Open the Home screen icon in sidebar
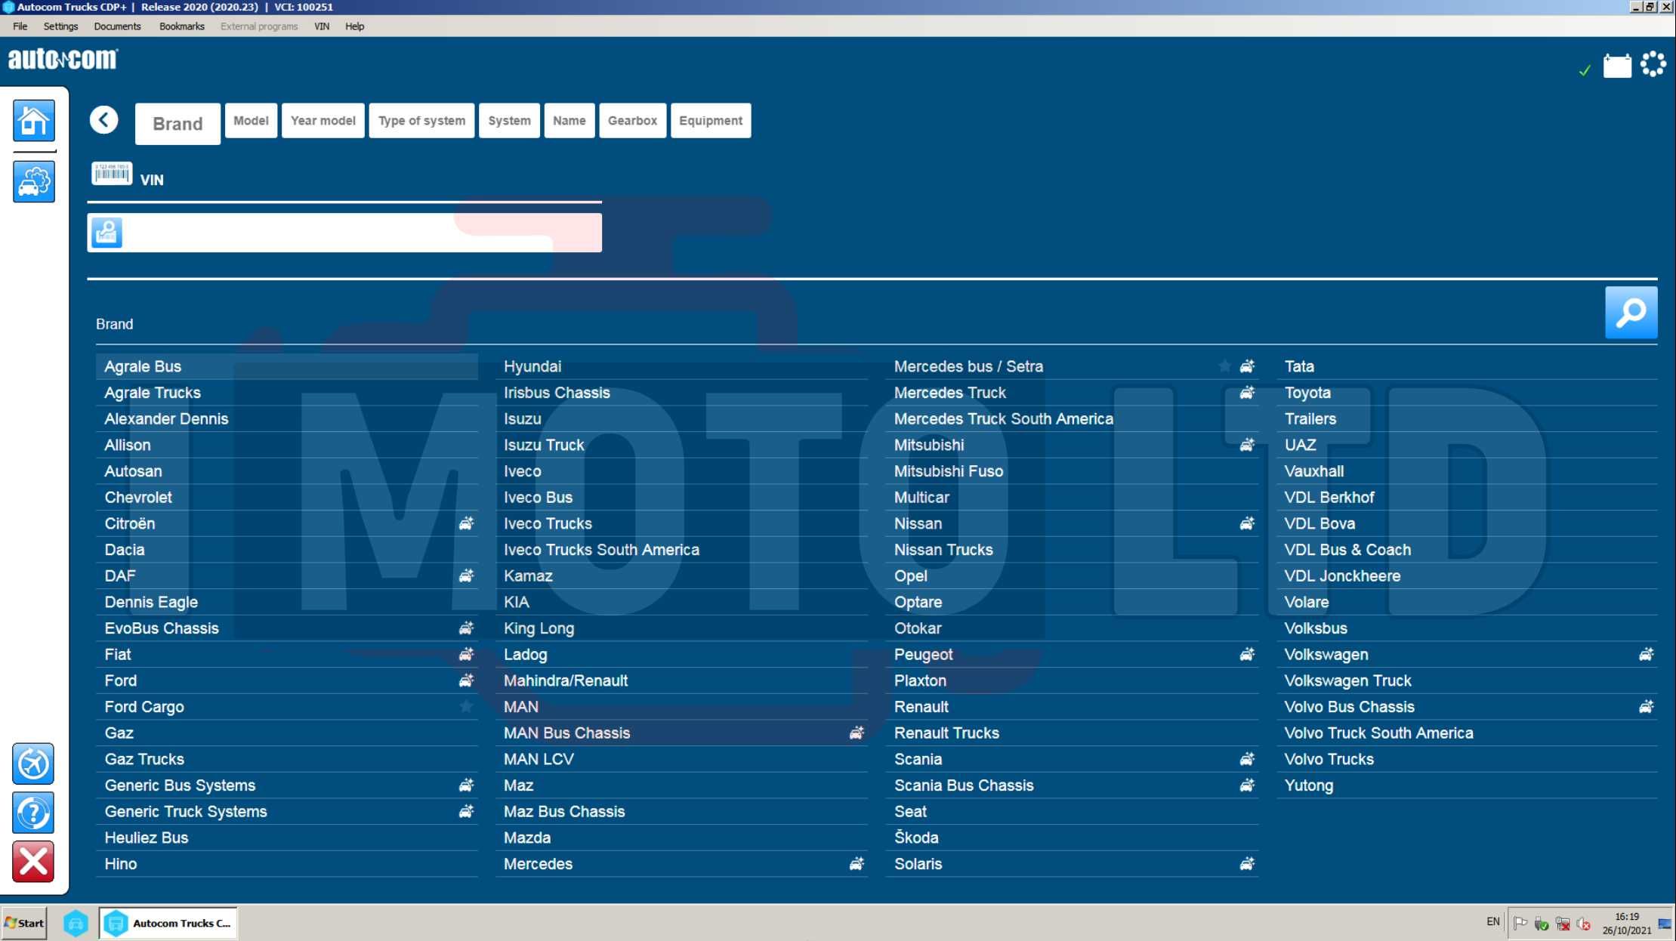Screen dimensions: 1676x941 click(34, 120)
